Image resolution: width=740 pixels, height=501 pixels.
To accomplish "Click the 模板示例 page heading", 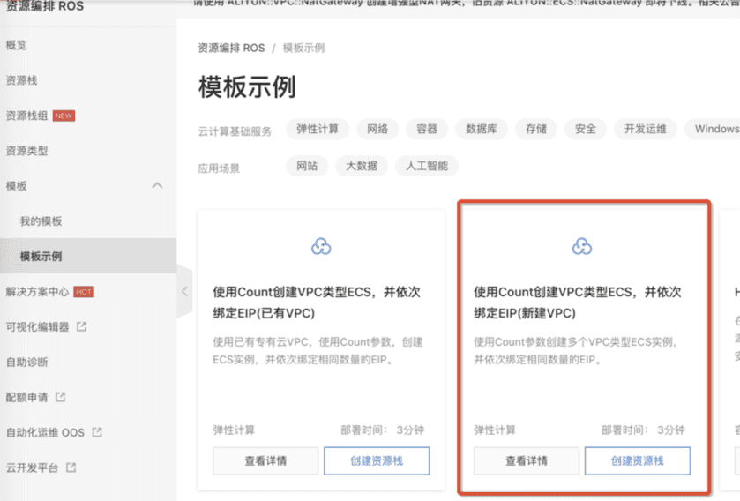I will (247, 87).
